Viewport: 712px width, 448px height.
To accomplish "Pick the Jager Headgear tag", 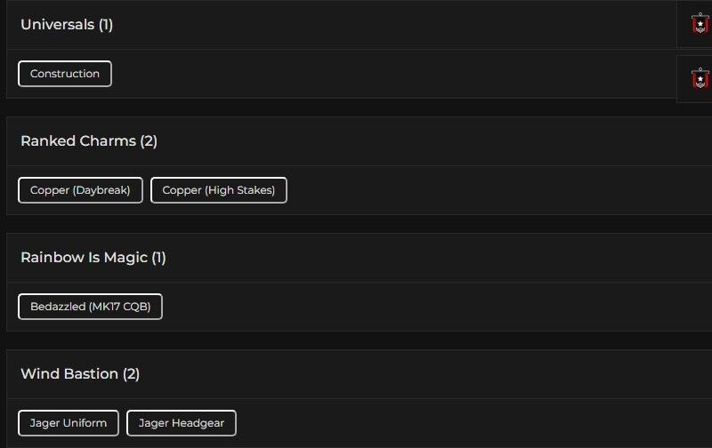I will 182,423.
